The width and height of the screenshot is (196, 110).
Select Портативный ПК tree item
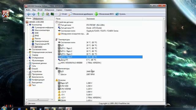click(41, 44)
